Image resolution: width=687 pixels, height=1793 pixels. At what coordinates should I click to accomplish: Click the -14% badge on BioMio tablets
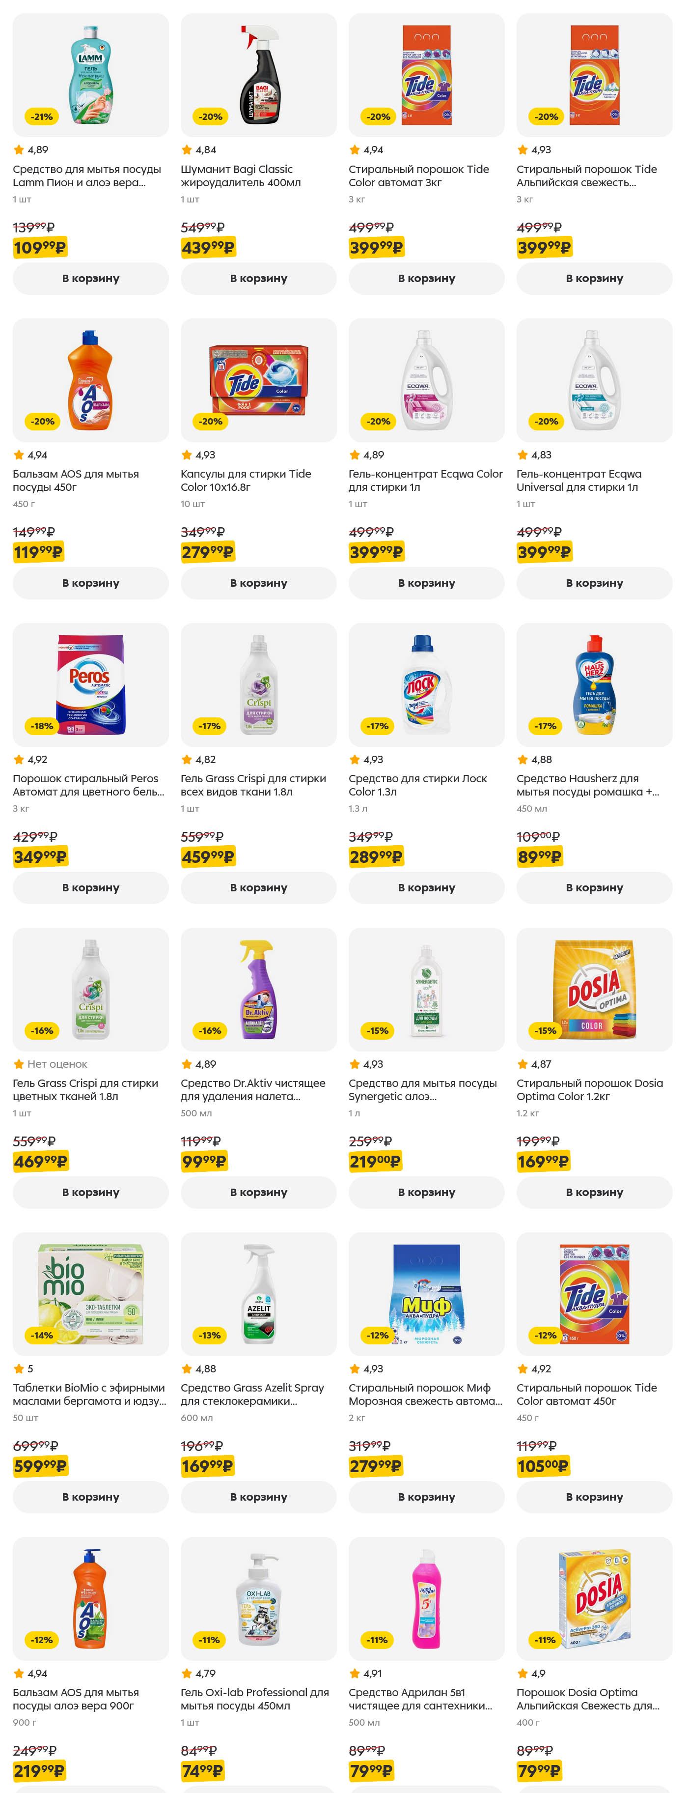(42, 1335)
